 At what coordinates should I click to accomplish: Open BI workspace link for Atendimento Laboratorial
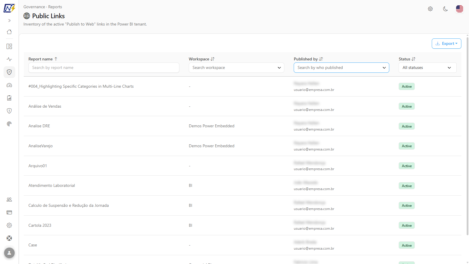(x=191, y=185)
